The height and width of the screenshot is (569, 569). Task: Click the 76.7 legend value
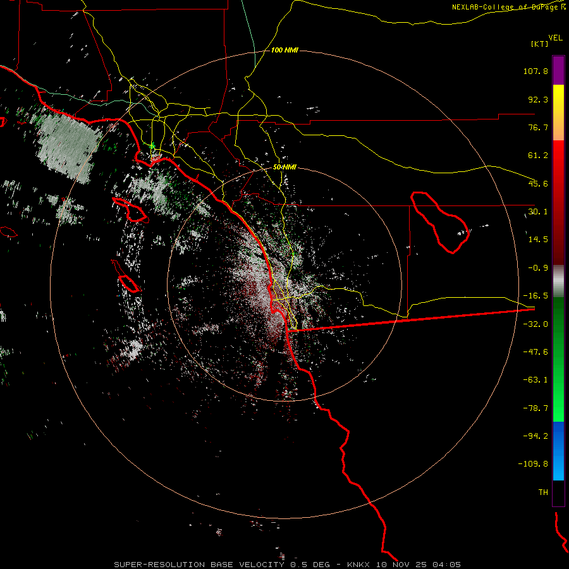pos(538,127)
